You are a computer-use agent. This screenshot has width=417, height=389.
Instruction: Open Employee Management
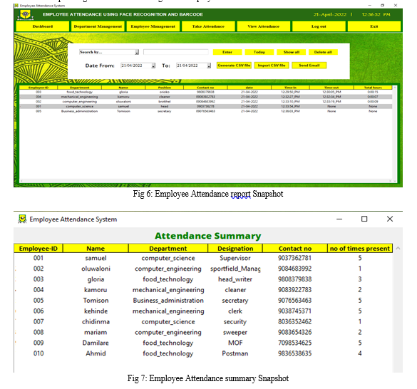[153, 26]
